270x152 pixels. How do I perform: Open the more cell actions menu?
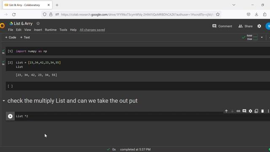(268, 111)
